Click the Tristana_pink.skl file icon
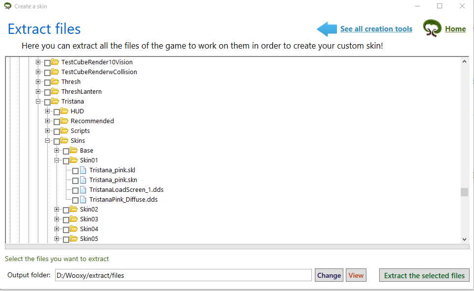474x291 pixels. pyautogui.click(x=83, y=170)
